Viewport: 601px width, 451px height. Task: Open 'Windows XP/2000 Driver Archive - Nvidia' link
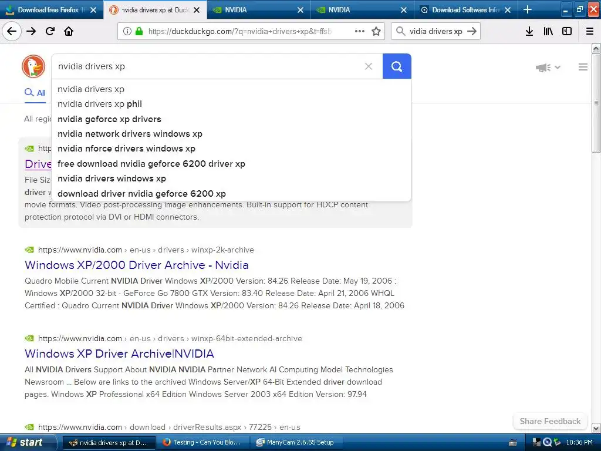(136, 265)
